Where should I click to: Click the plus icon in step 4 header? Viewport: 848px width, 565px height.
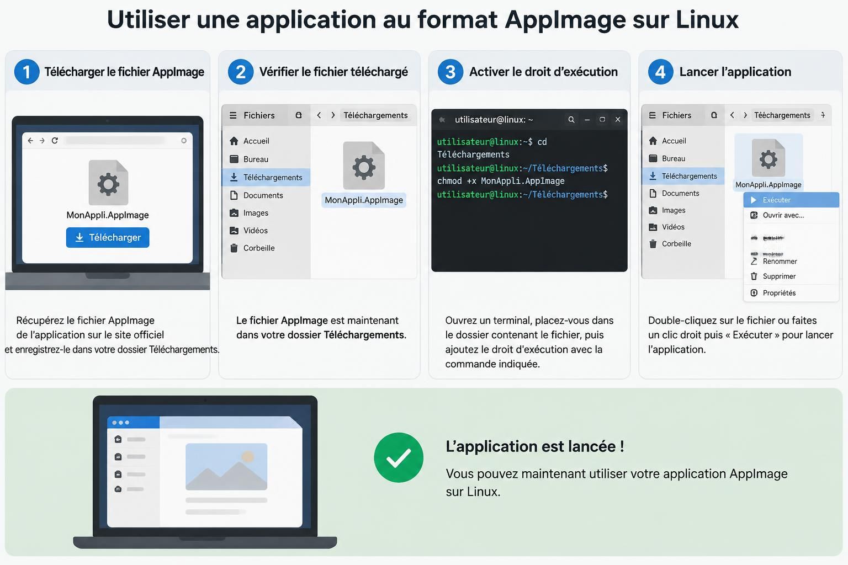pos(823,115)
